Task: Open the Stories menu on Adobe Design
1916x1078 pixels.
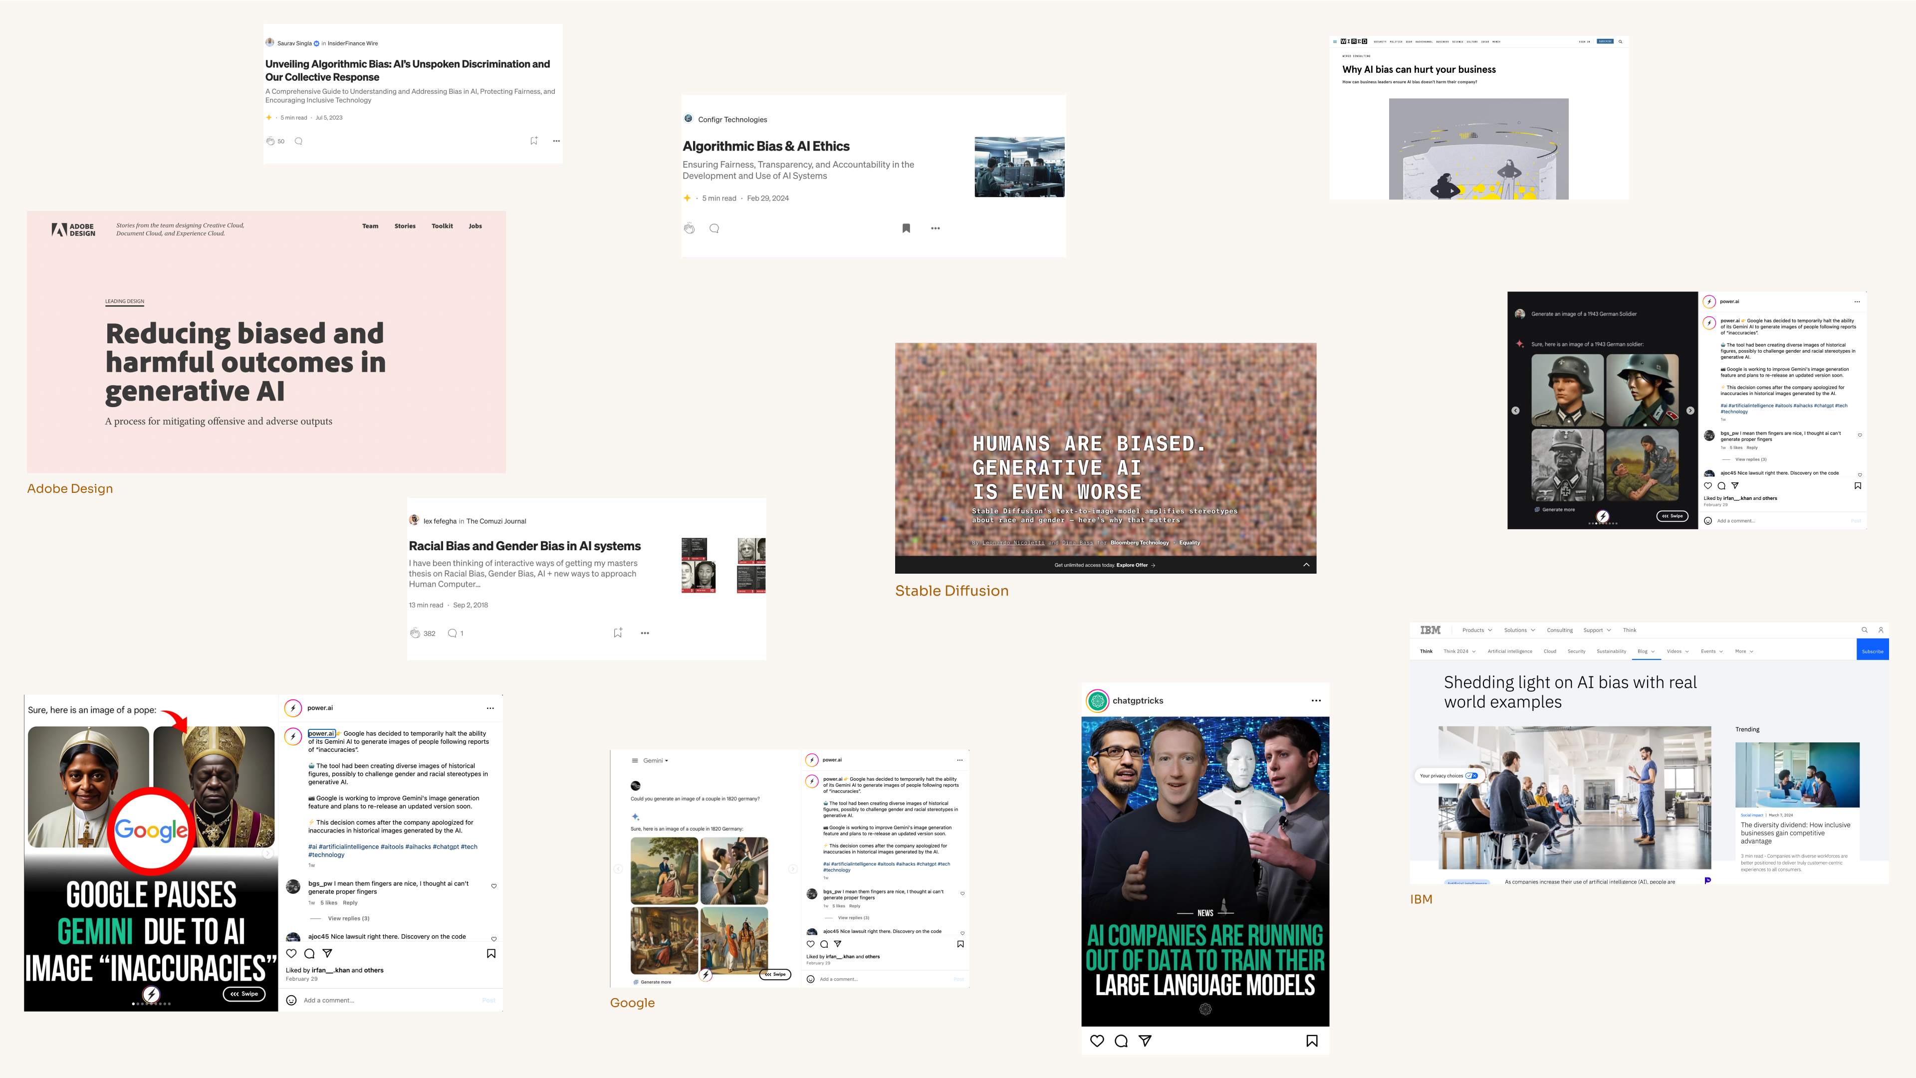Action: tap(405, 226)
